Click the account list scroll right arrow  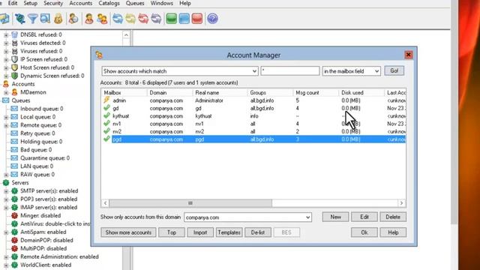[402, 203]
